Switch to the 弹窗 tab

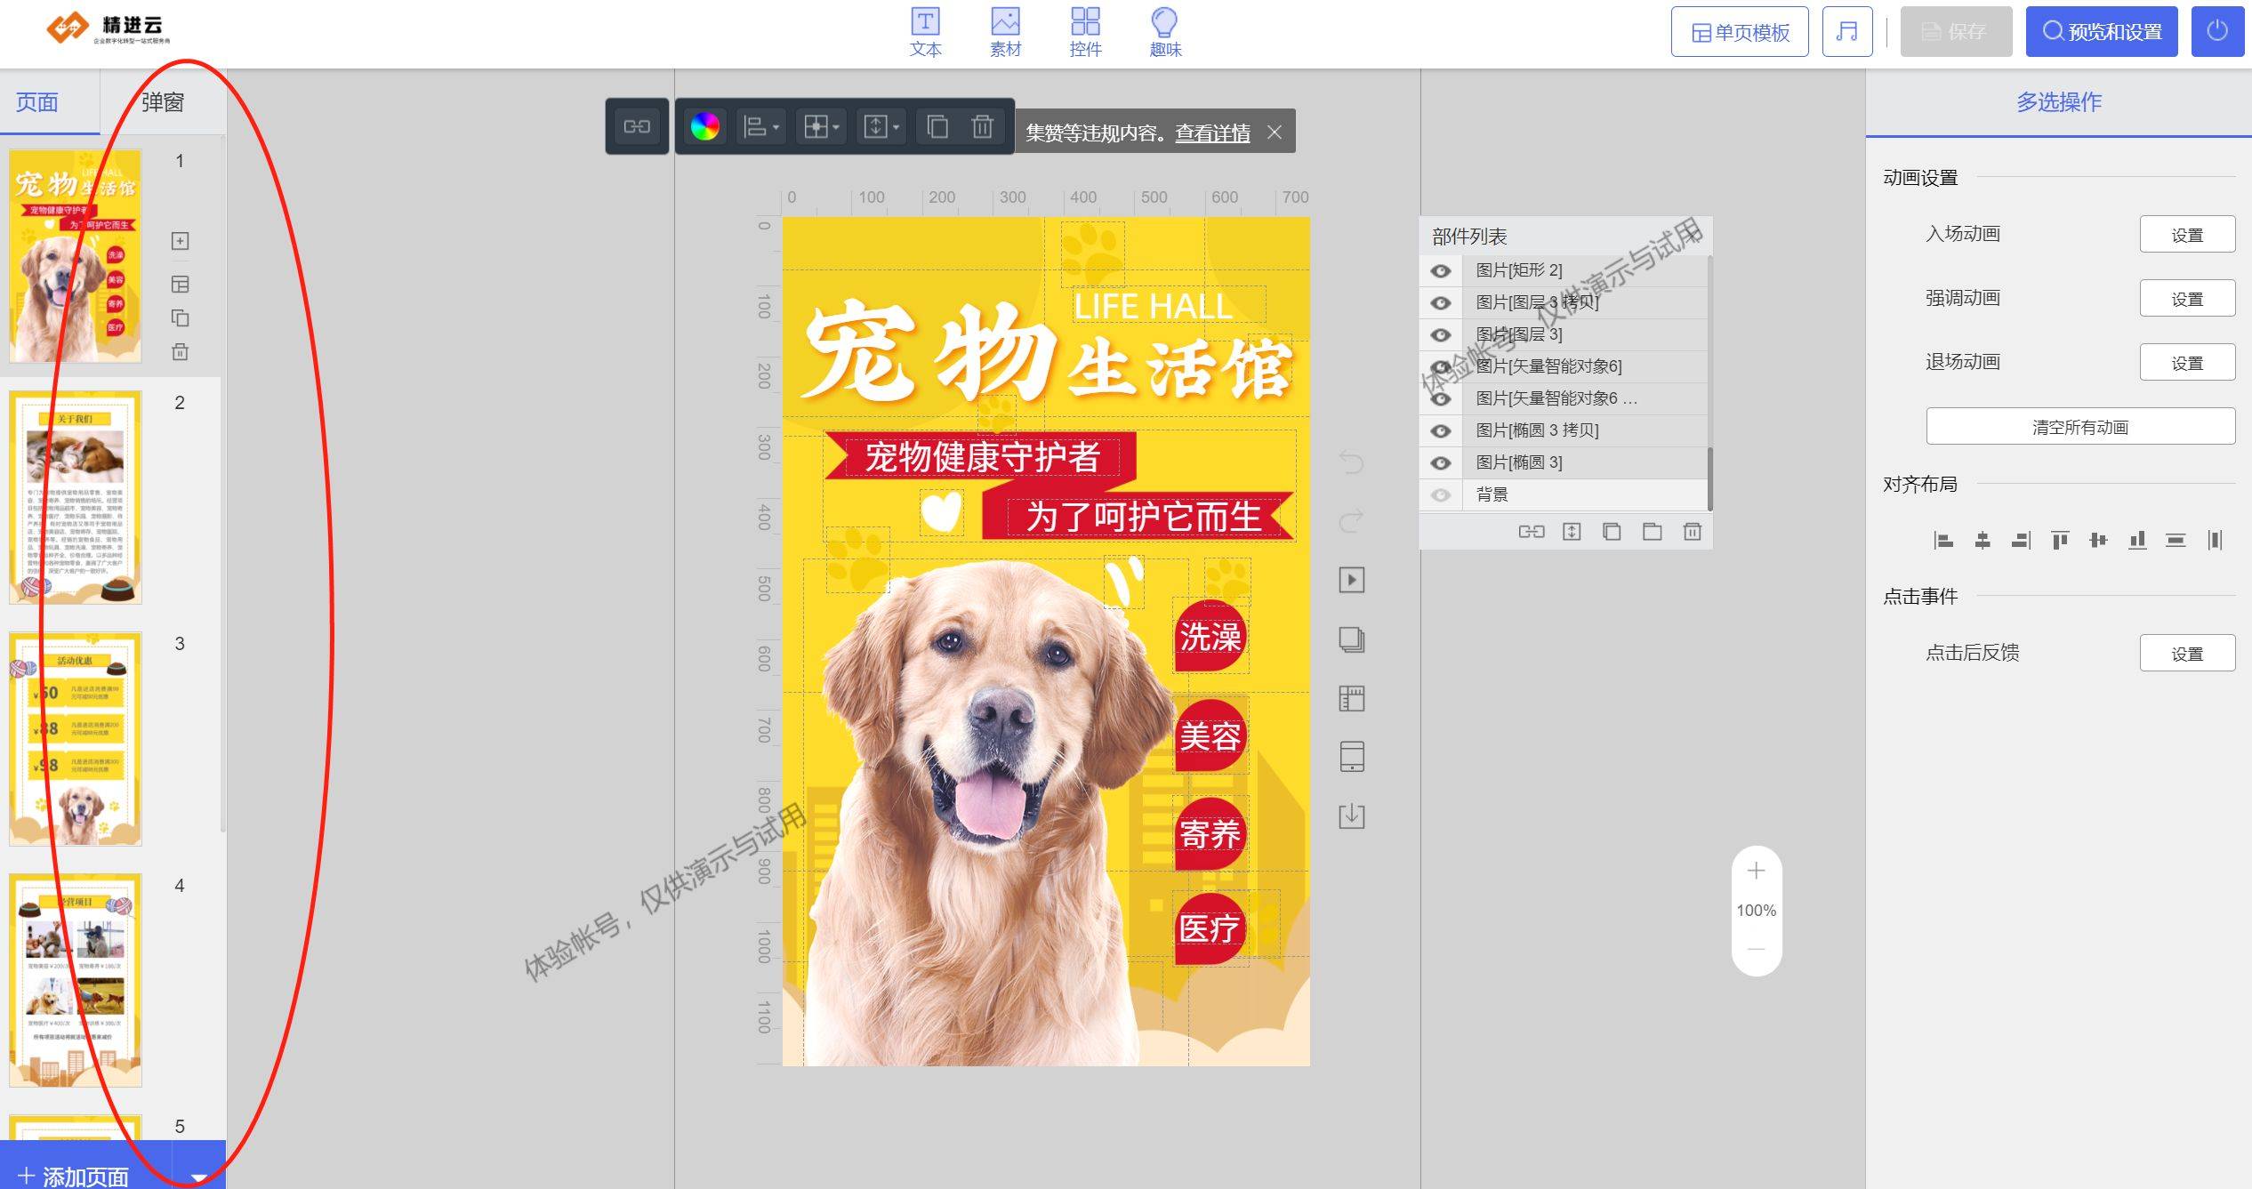pos(163,102)
